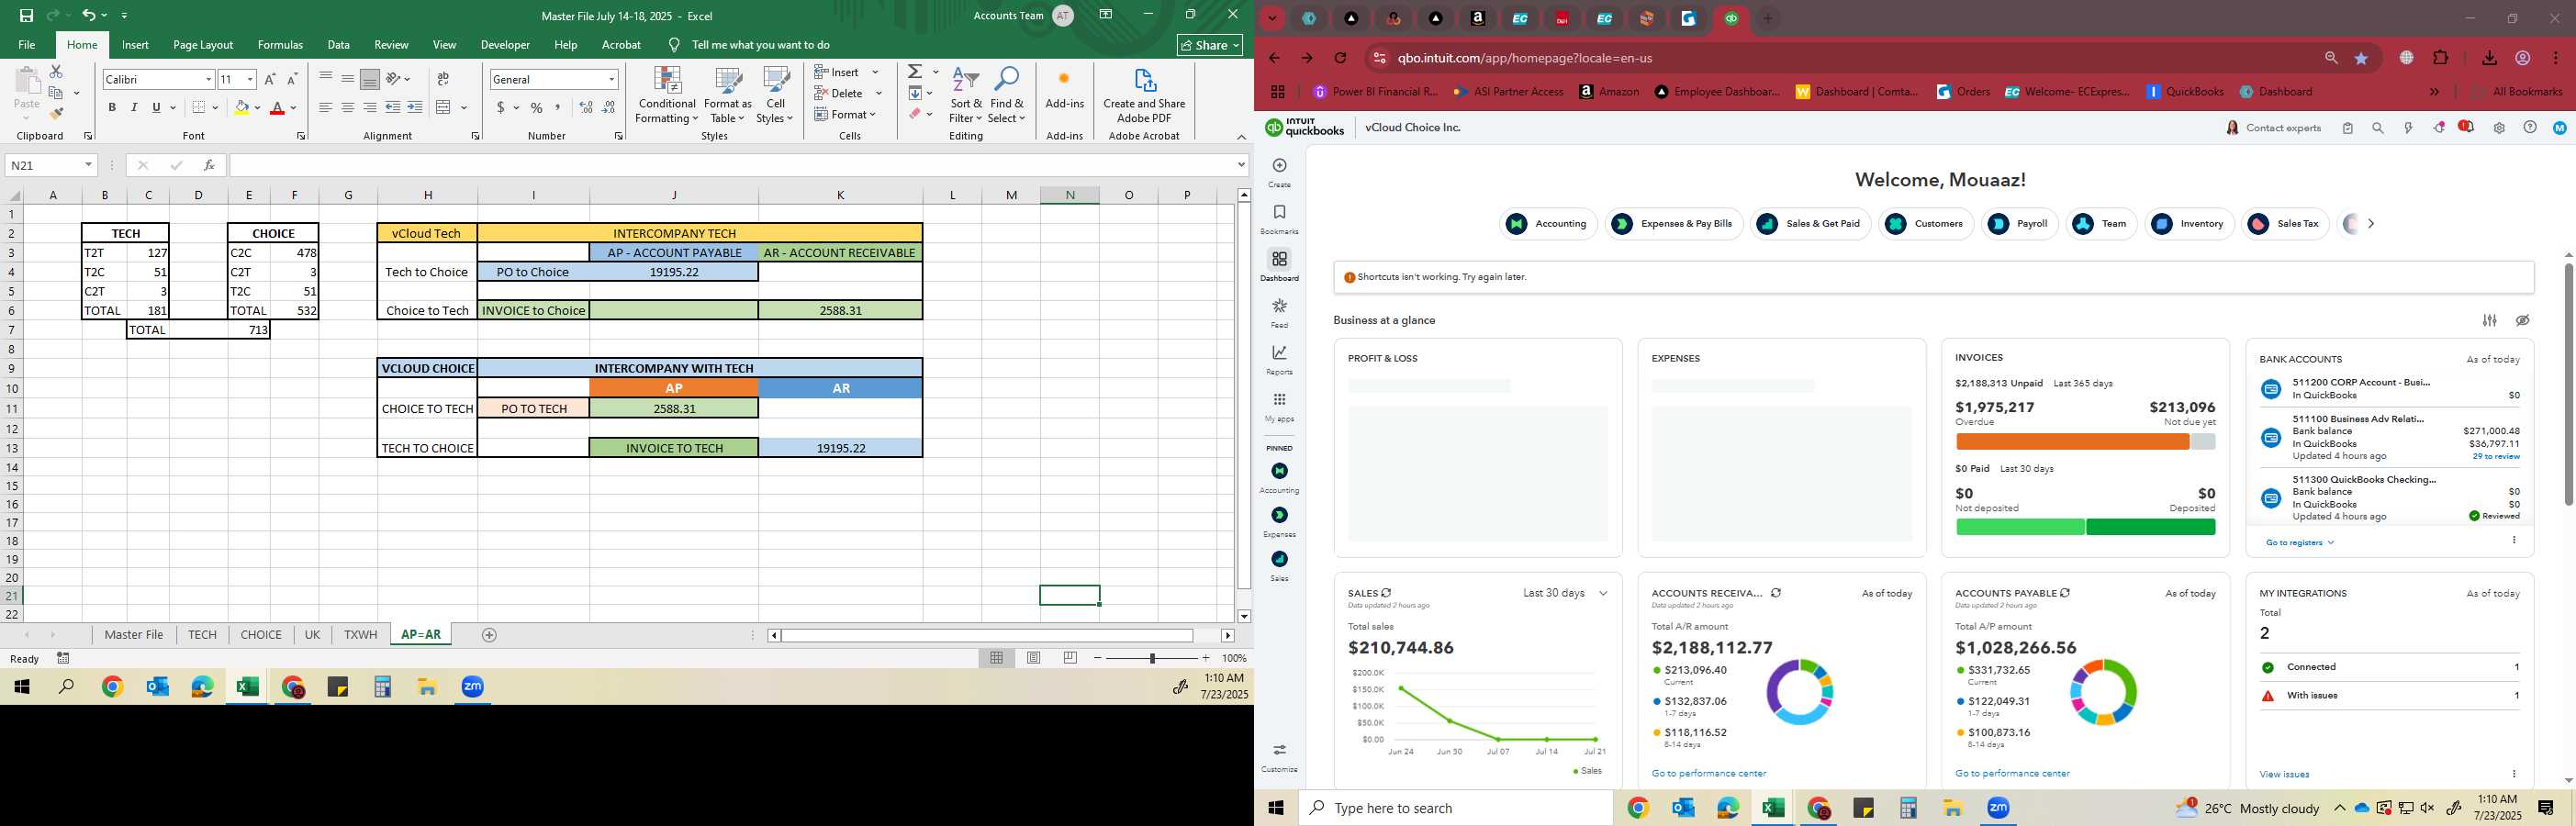Open Bookmarks in QuickBooks sidebar

[x=1279, y=219]
